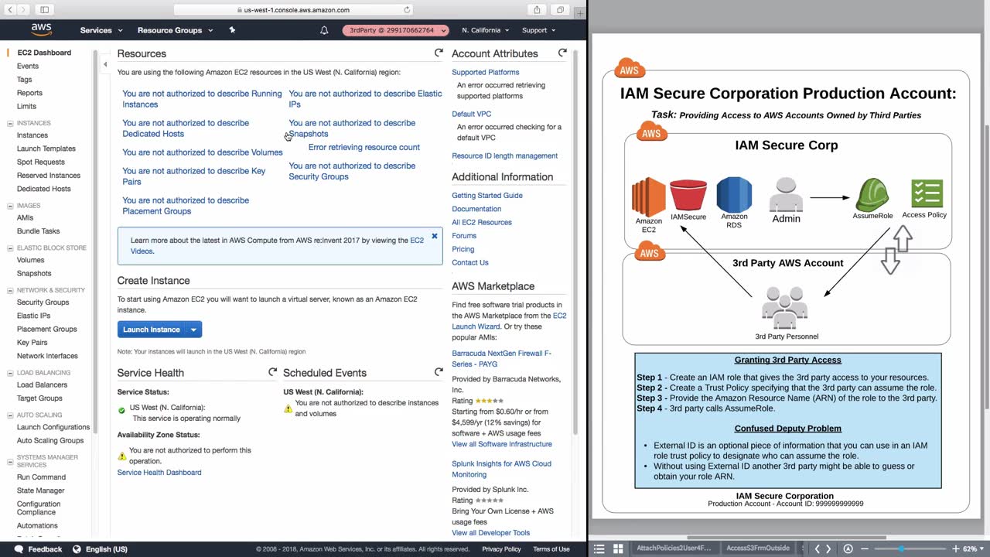Click the Safari address bar

[x=294, y=10]
